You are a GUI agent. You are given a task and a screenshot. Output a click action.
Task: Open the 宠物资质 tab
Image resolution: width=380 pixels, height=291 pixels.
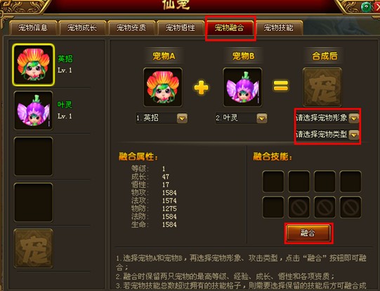click(131, 28)
